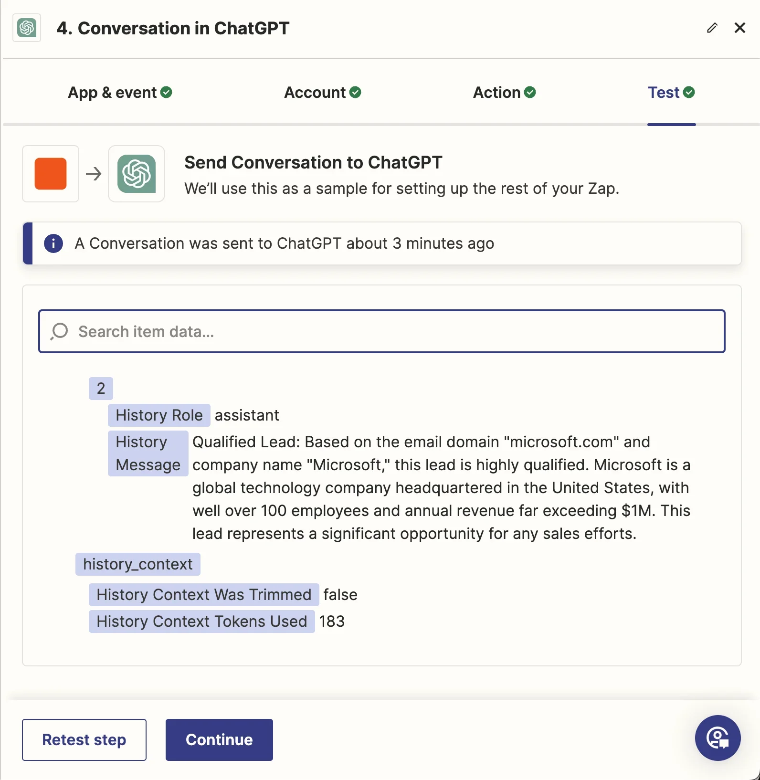Image resolution: width=760 pixels, height=780 pixels.
Task: Click the ChatGPT logo in the header
Action: click(x=27, y=28)
